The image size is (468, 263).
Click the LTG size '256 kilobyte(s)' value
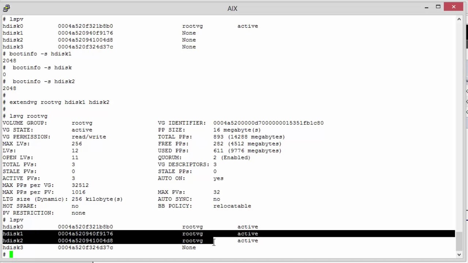point(97,199)
